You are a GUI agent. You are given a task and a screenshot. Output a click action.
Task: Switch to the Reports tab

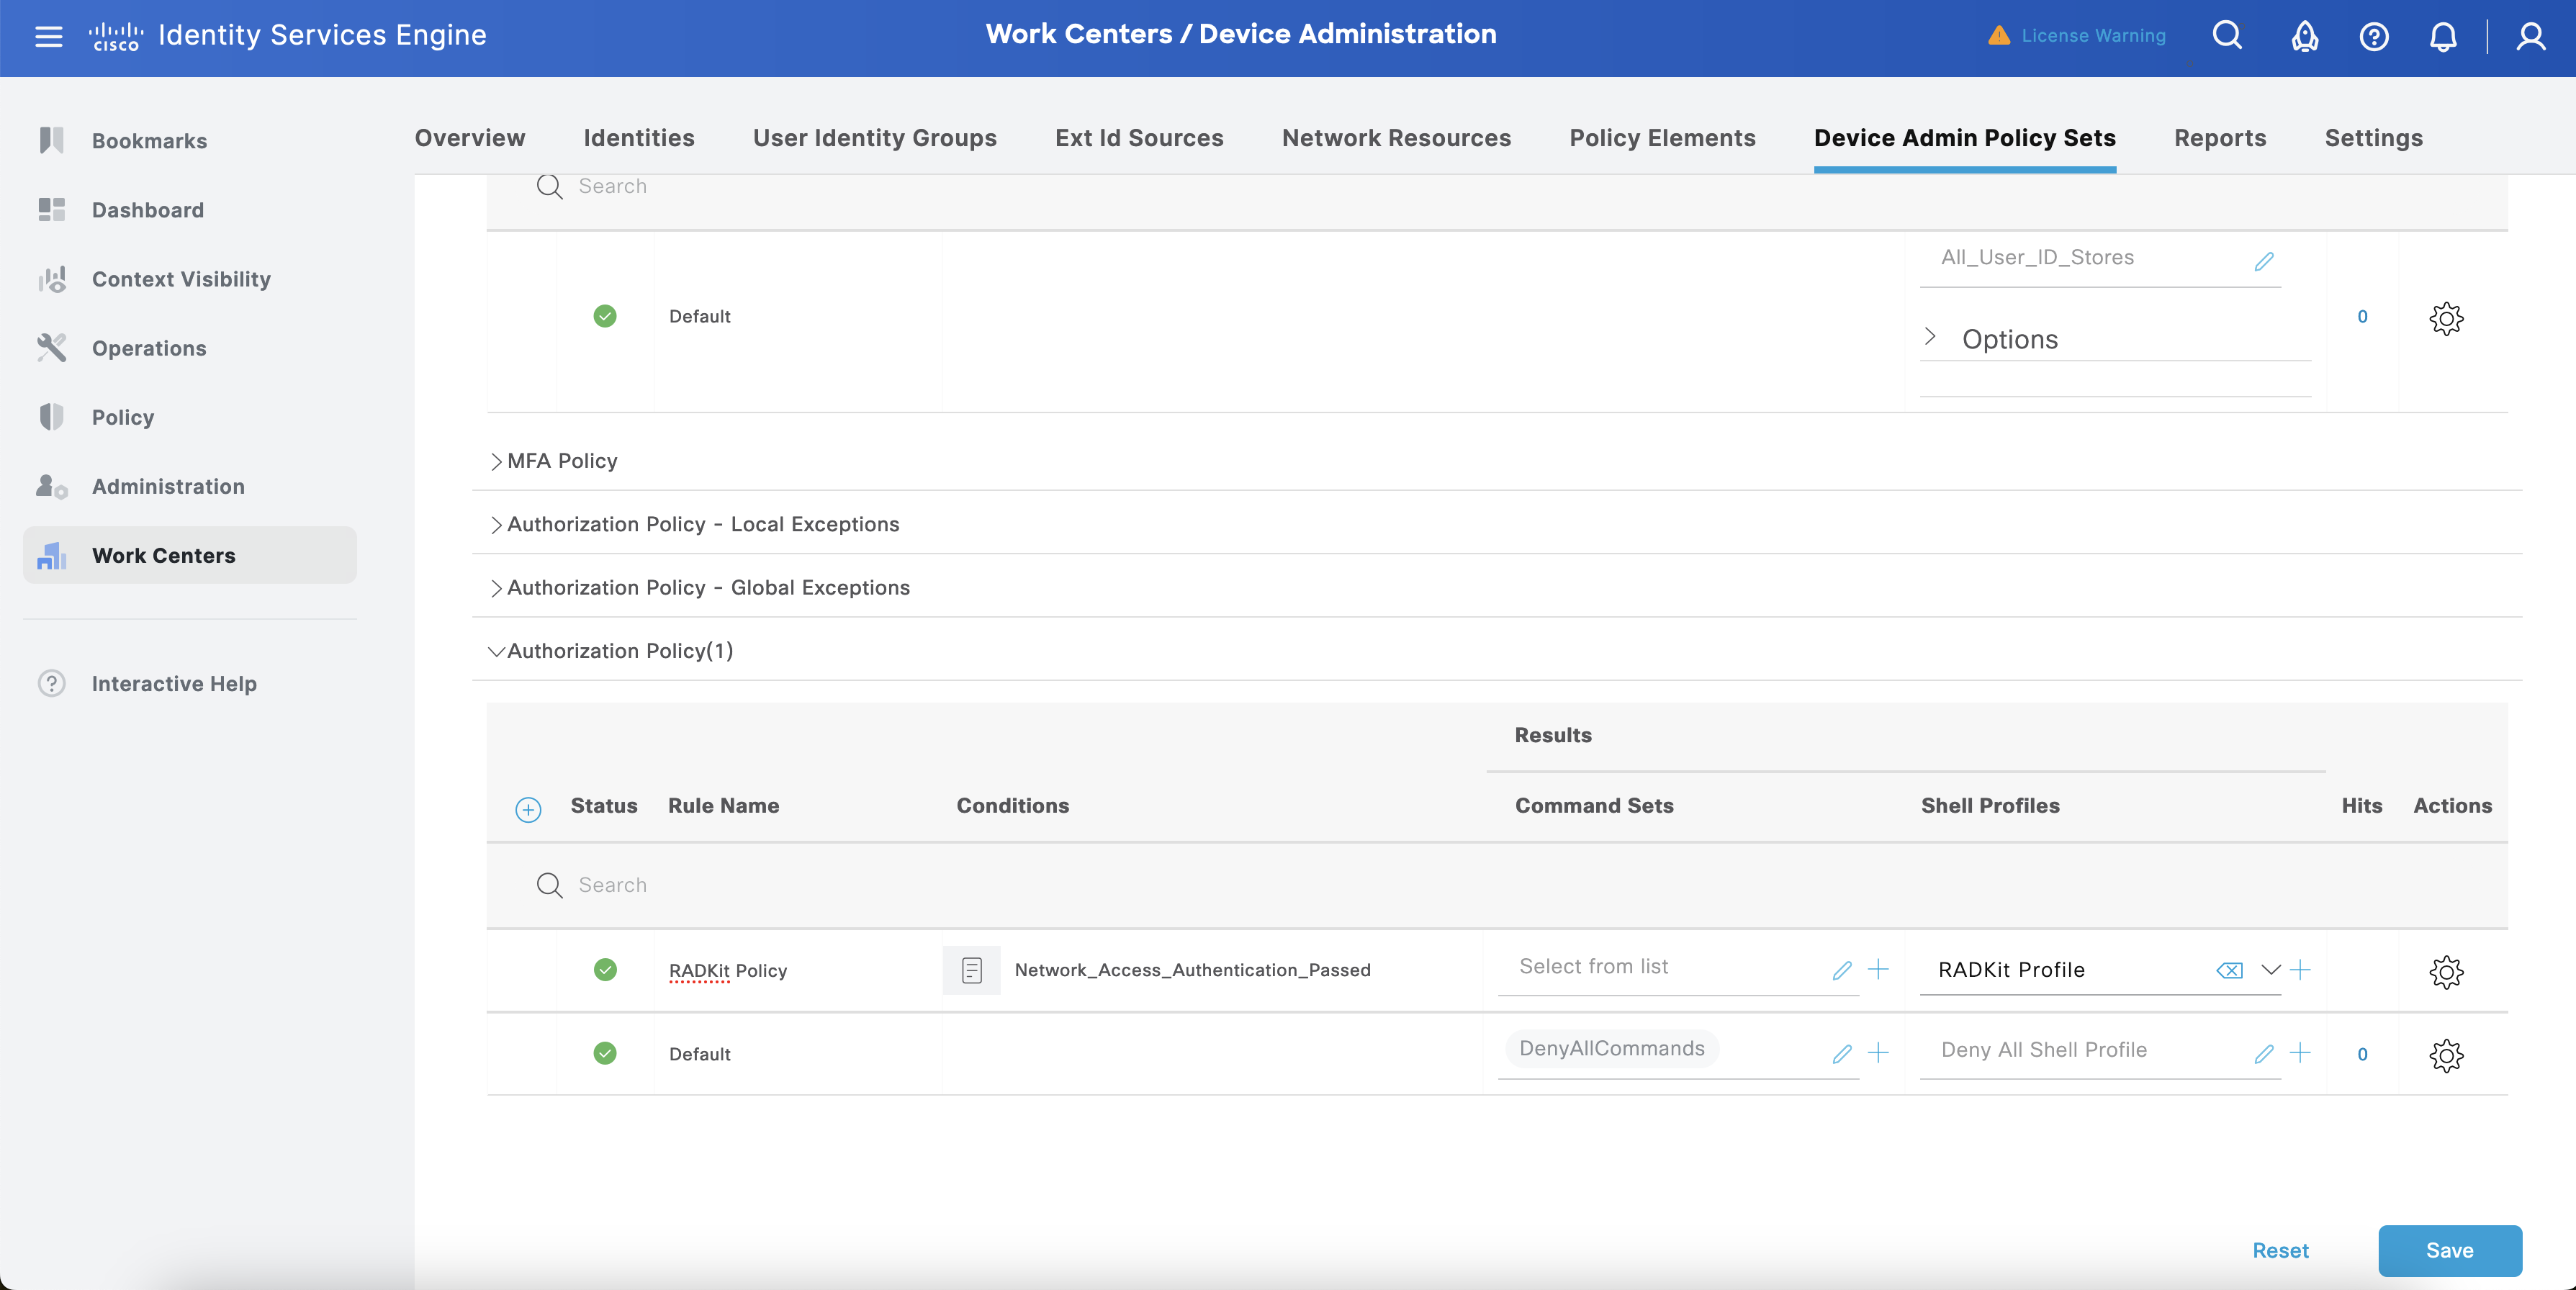(2220, 138)
